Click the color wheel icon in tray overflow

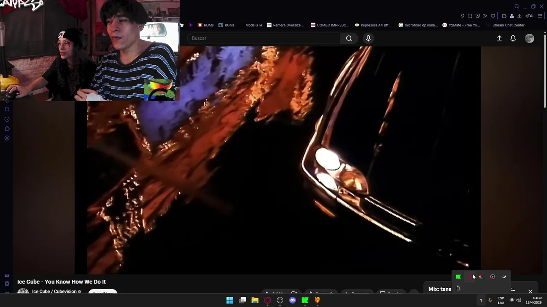coord(481,277)
